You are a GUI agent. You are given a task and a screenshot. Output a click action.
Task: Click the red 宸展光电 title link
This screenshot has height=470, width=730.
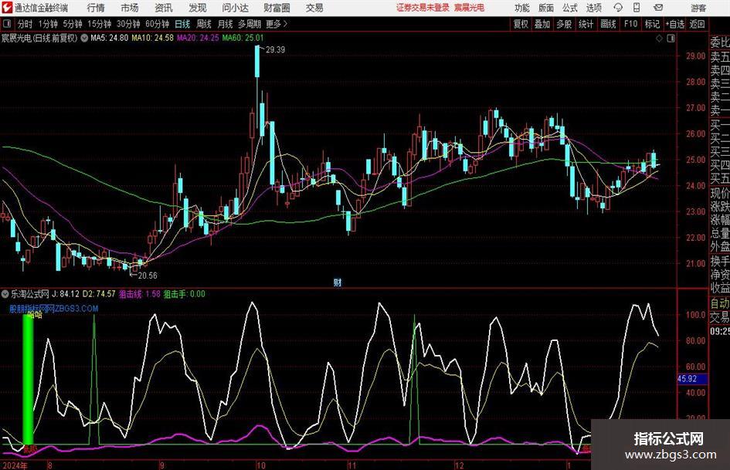click(x=470, y=8)
